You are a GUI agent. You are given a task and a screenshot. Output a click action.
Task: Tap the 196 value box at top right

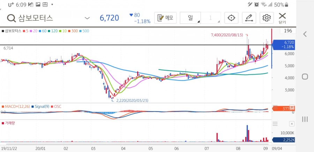pyautogui.click(x=288, y=31)
